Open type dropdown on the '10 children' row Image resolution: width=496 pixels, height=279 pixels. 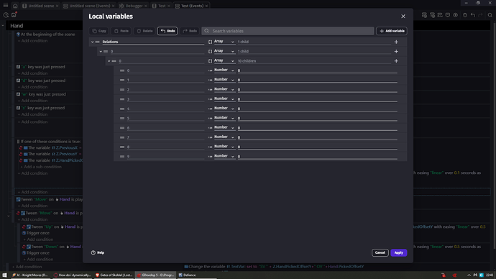tap(224, 60)
